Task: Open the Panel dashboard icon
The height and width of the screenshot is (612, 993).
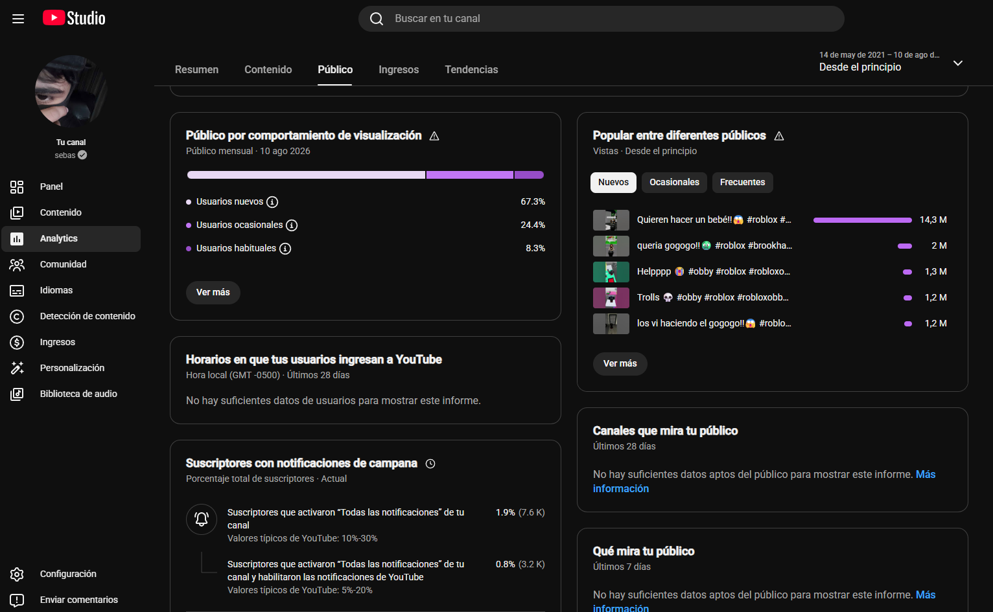Action: point(17,187)
